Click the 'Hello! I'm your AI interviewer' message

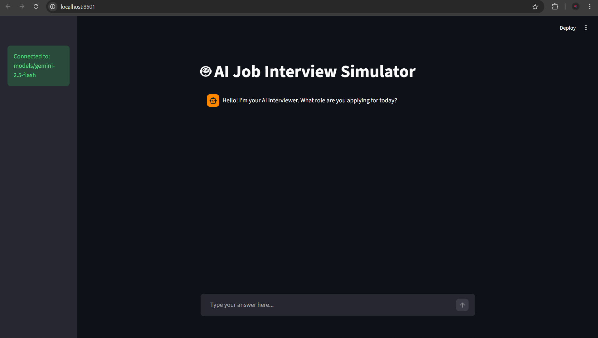(310, 100)
